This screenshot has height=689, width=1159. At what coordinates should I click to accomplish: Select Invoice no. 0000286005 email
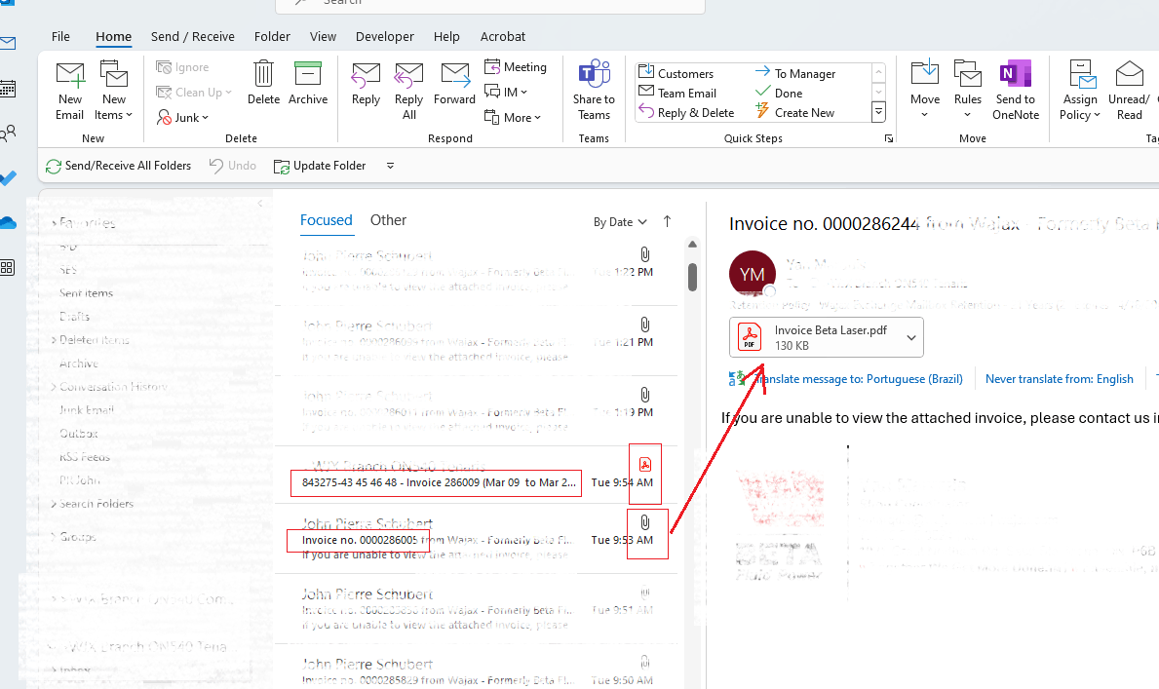(477, 539)
